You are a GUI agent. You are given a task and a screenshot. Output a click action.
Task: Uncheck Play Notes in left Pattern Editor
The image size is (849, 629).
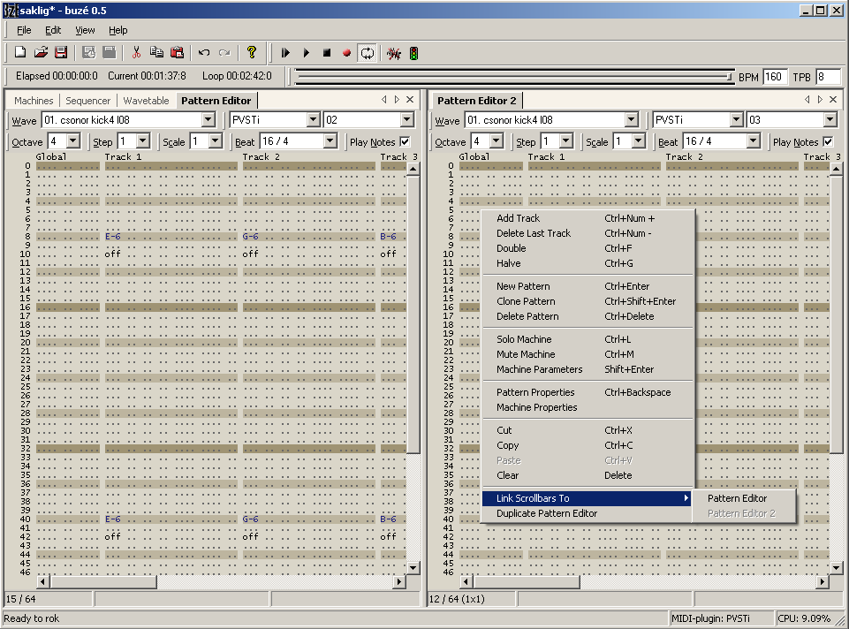click(405, 142)
